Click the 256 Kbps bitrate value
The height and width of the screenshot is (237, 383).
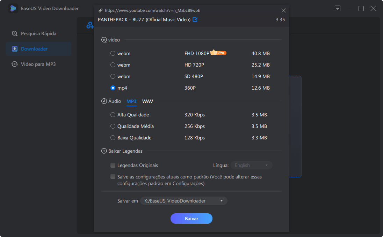point(195,126)
